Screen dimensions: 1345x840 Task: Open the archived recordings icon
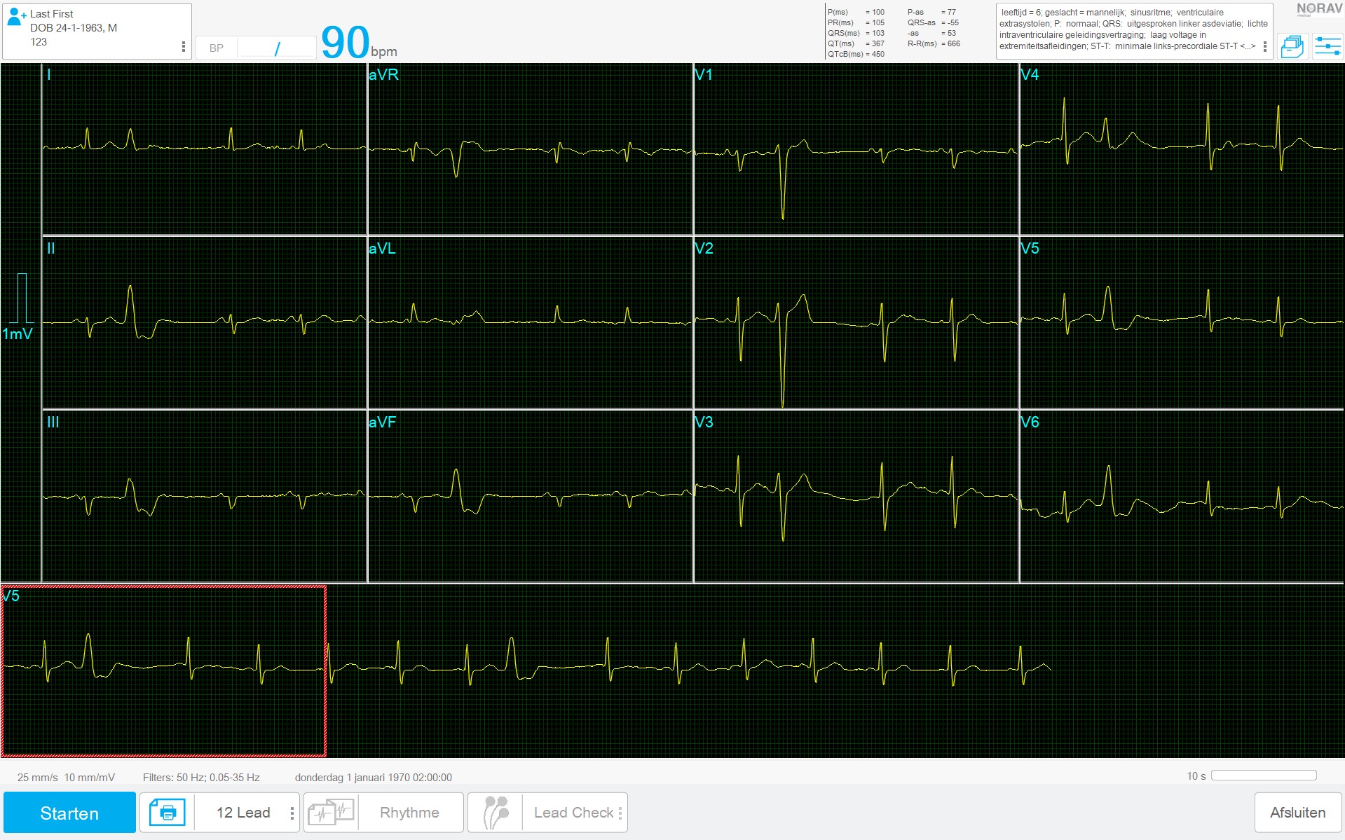click(x=1293, y=46)
